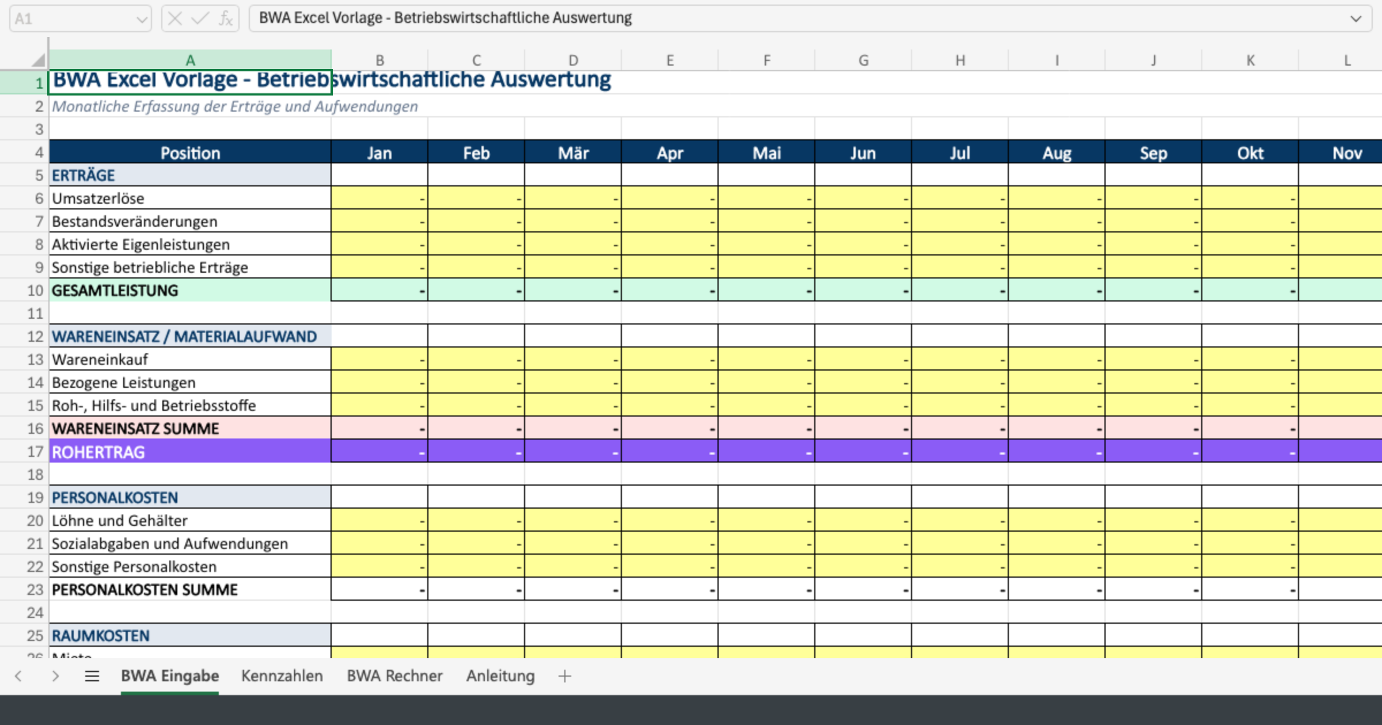The image size is (1382, 725).
Task: Go to the Anleitung sheet tab
Action: [500, 676]
